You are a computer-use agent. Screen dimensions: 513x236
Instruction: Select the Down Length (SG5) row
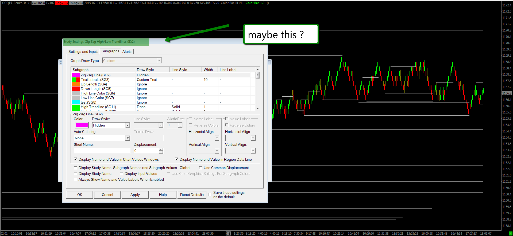click(x=163, y=89)
